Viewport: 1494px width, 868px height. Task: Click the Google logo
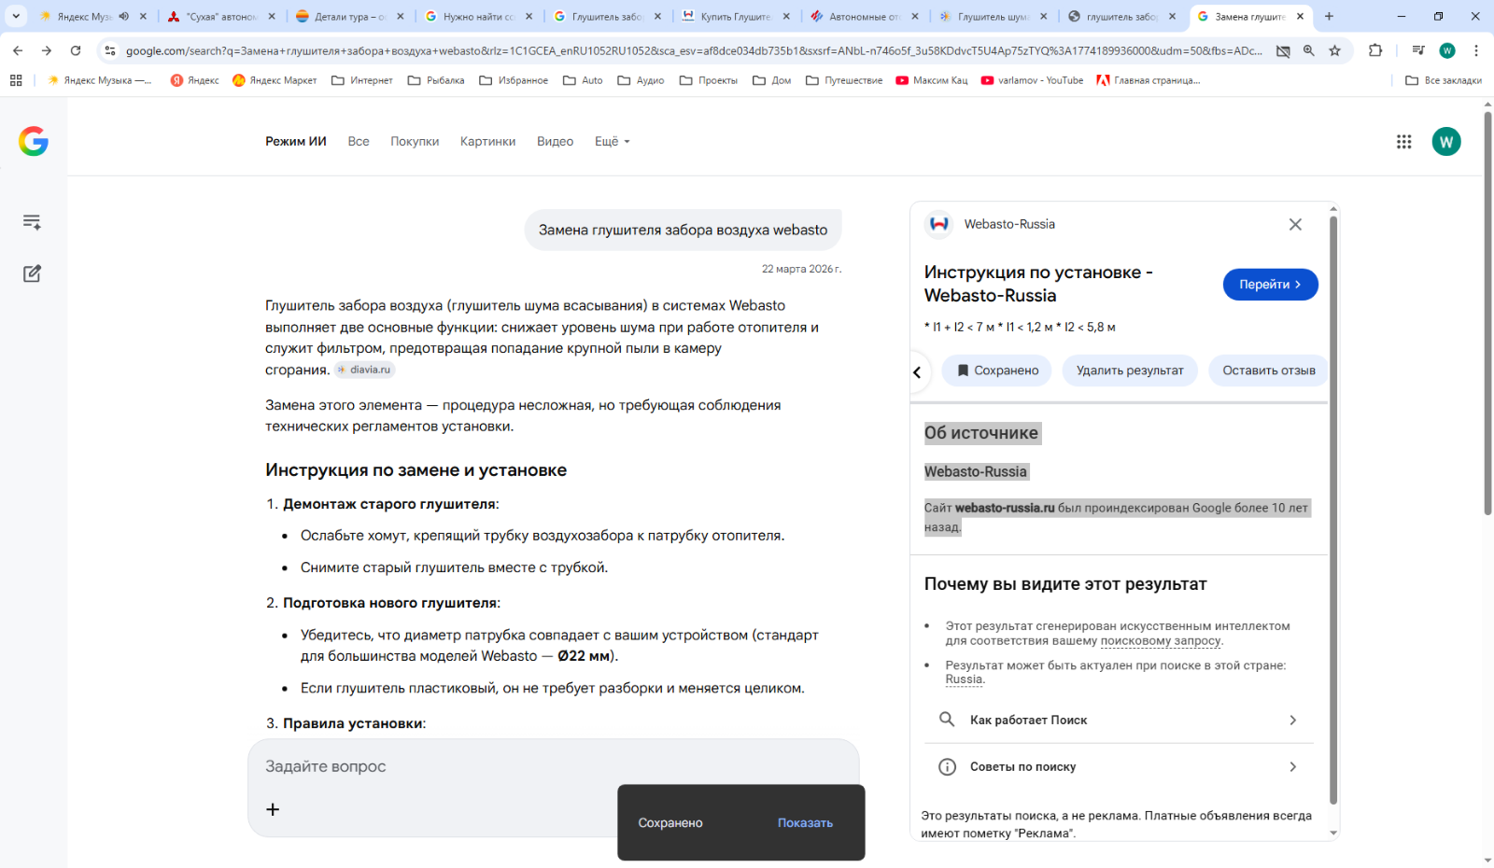[34, 142]
